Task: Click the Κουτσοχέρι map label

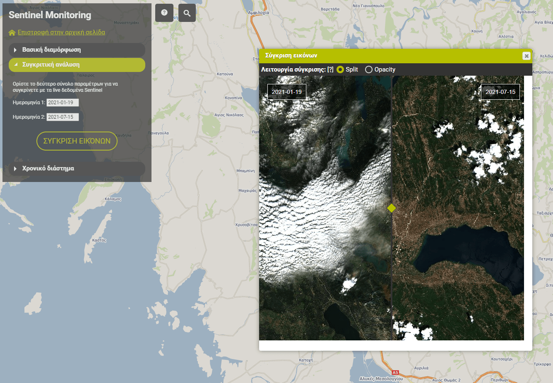Action: pos(502,359)
